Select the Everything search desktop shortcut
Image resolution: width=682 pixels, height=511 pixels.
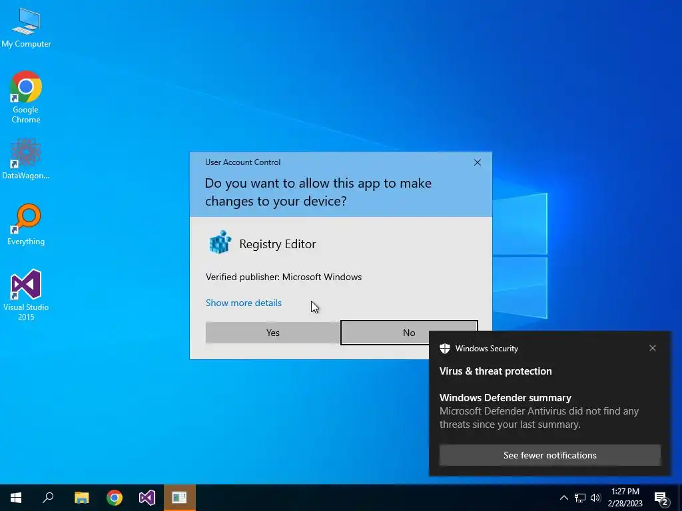26,225
